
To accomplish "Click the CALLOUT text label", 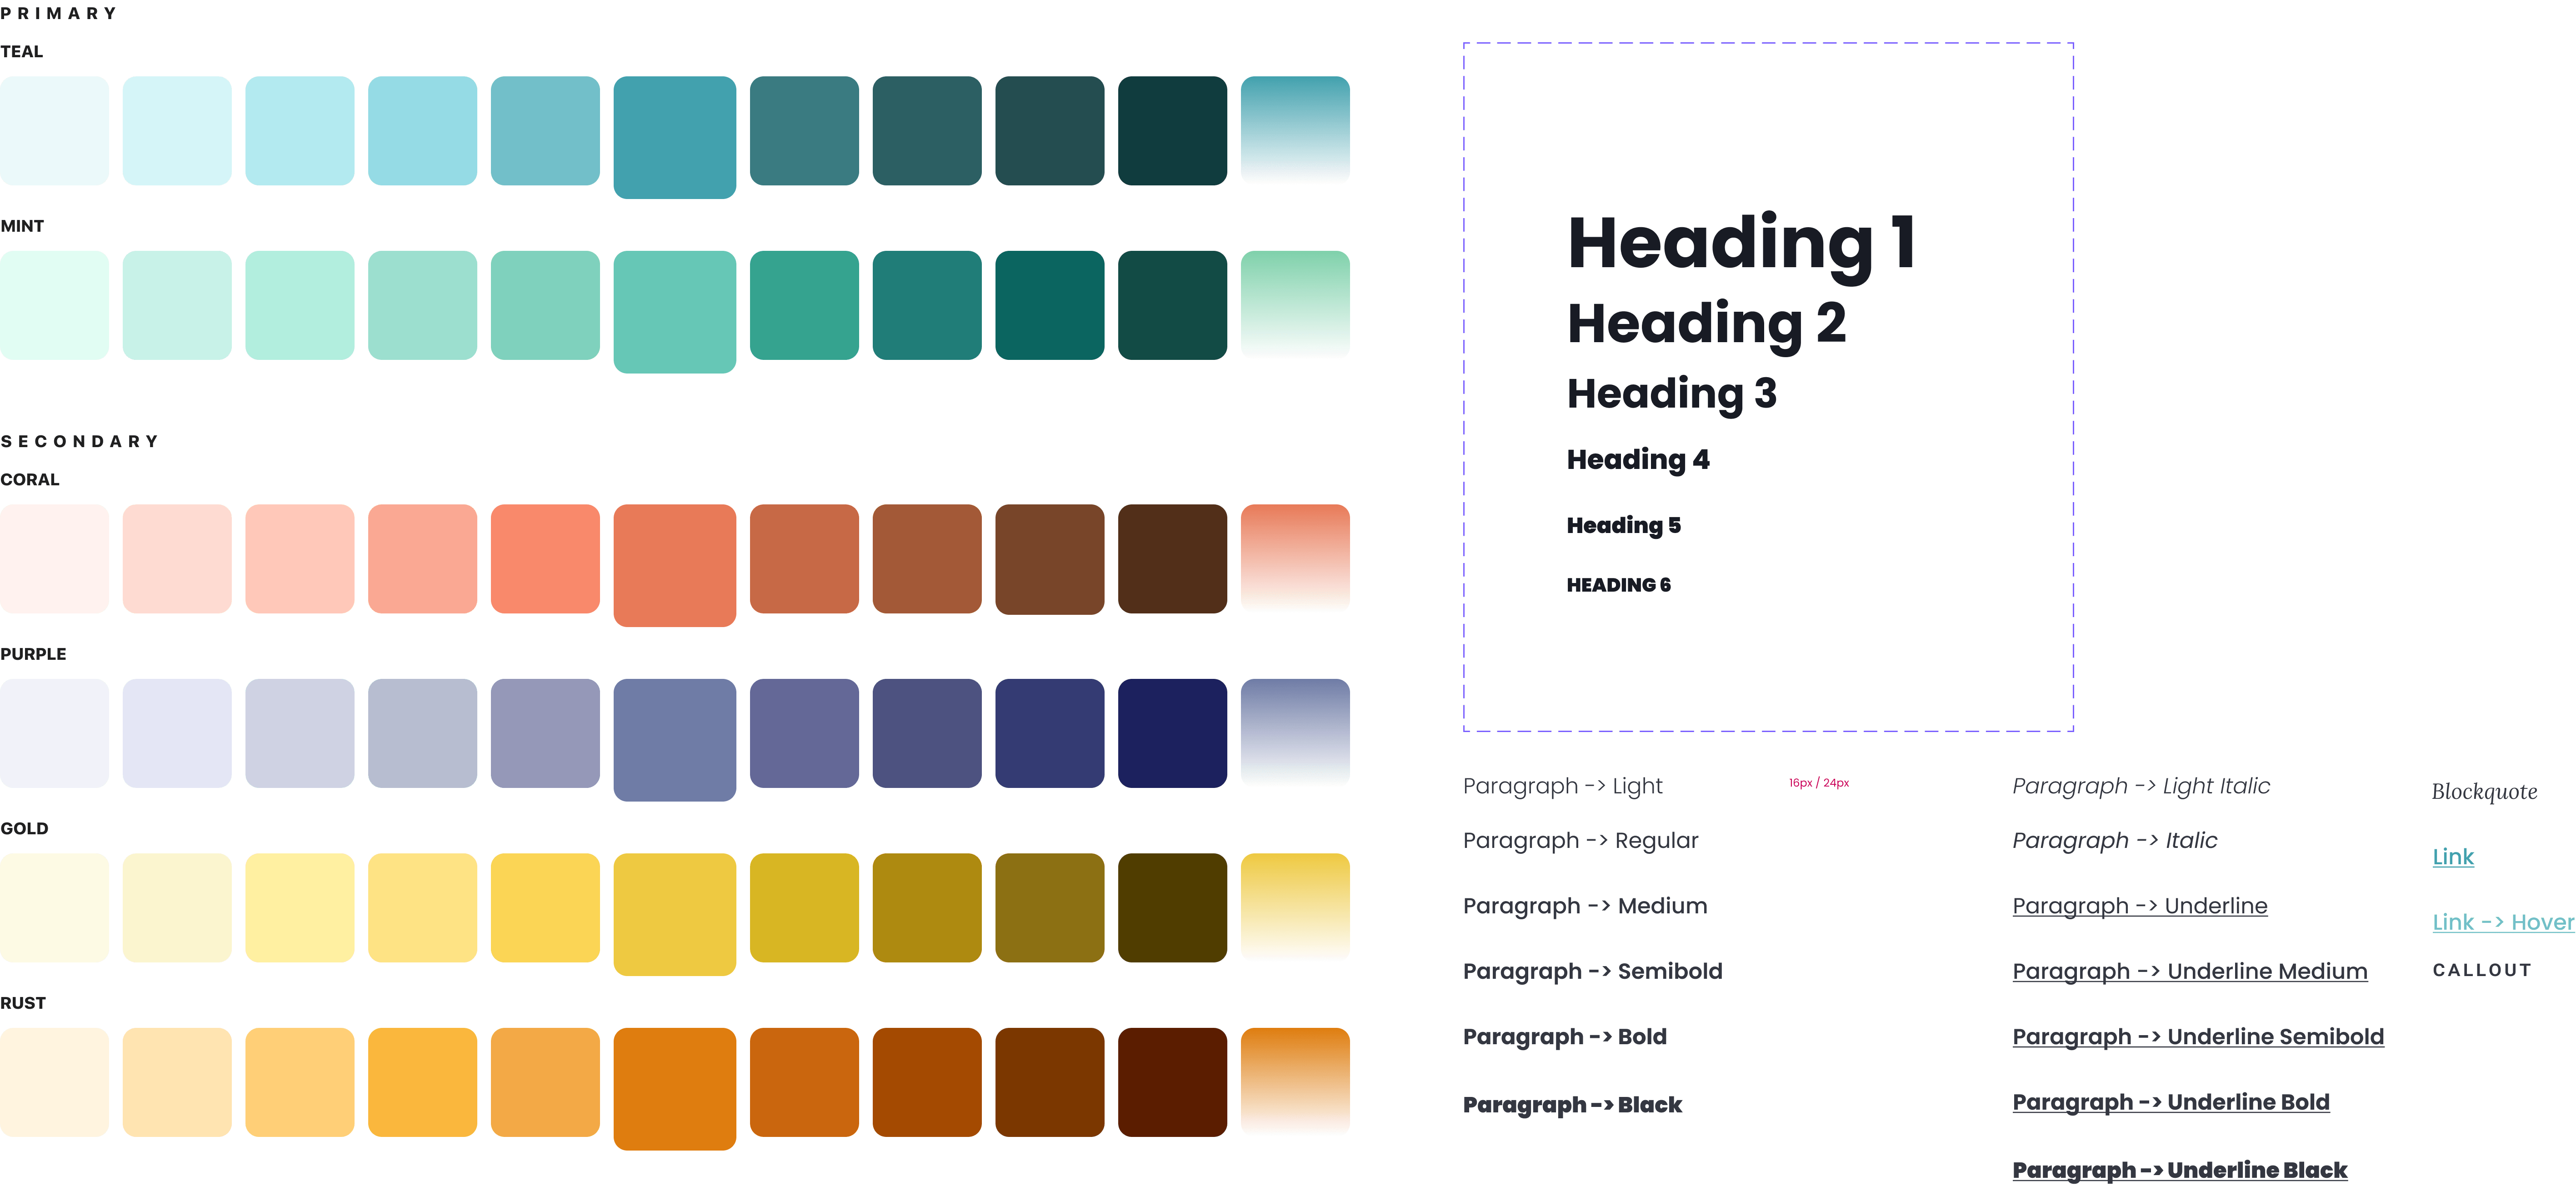I will click(2481, 970).
